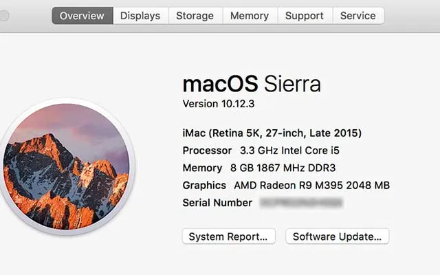
Task: Click the Memory label beside 8 GB
Action: (202, 168)
